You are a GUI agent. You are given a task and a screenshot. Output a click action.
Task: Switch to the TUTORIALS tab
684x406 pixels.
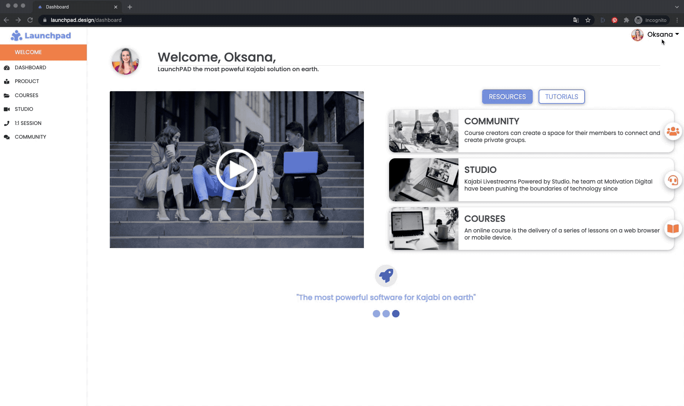(x=562, y=97)
